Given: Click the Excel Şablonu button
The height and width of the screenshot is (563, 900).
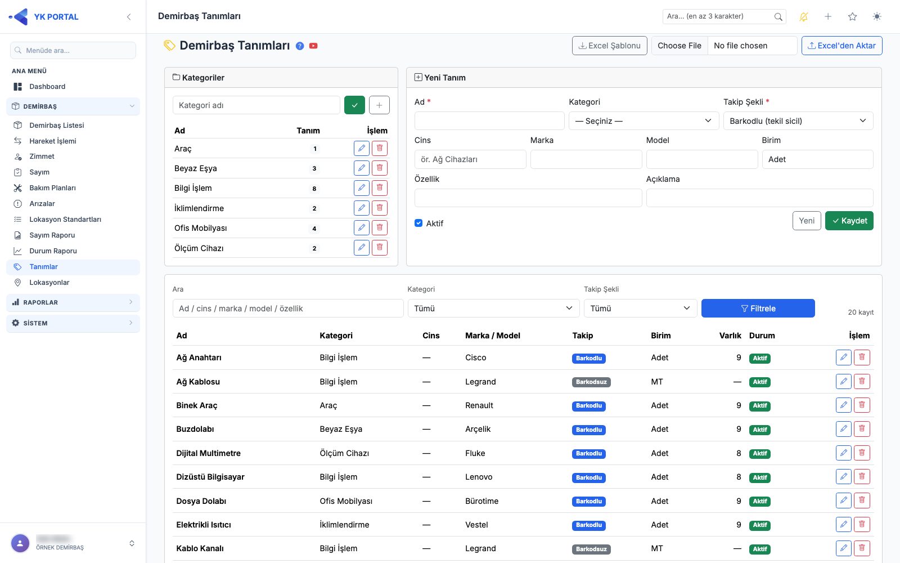Looking at the screenshot, I should click(610, 46).
